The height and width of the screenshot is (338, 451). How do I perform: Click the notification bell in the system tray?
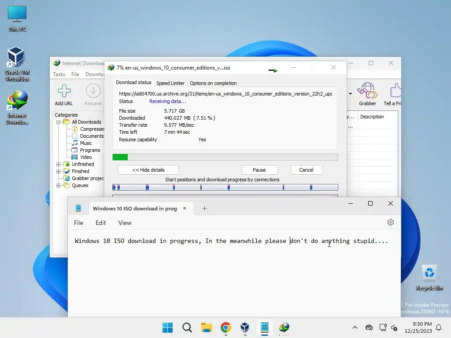coord(439,327)
